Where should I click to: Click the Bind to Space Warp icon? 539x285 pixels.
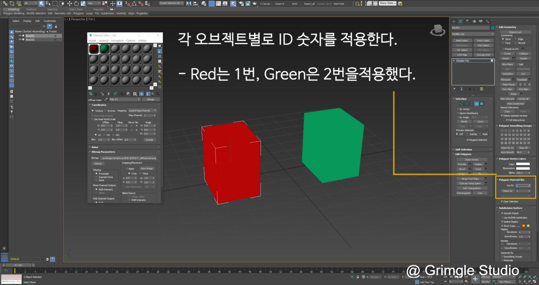coord(19,3)
